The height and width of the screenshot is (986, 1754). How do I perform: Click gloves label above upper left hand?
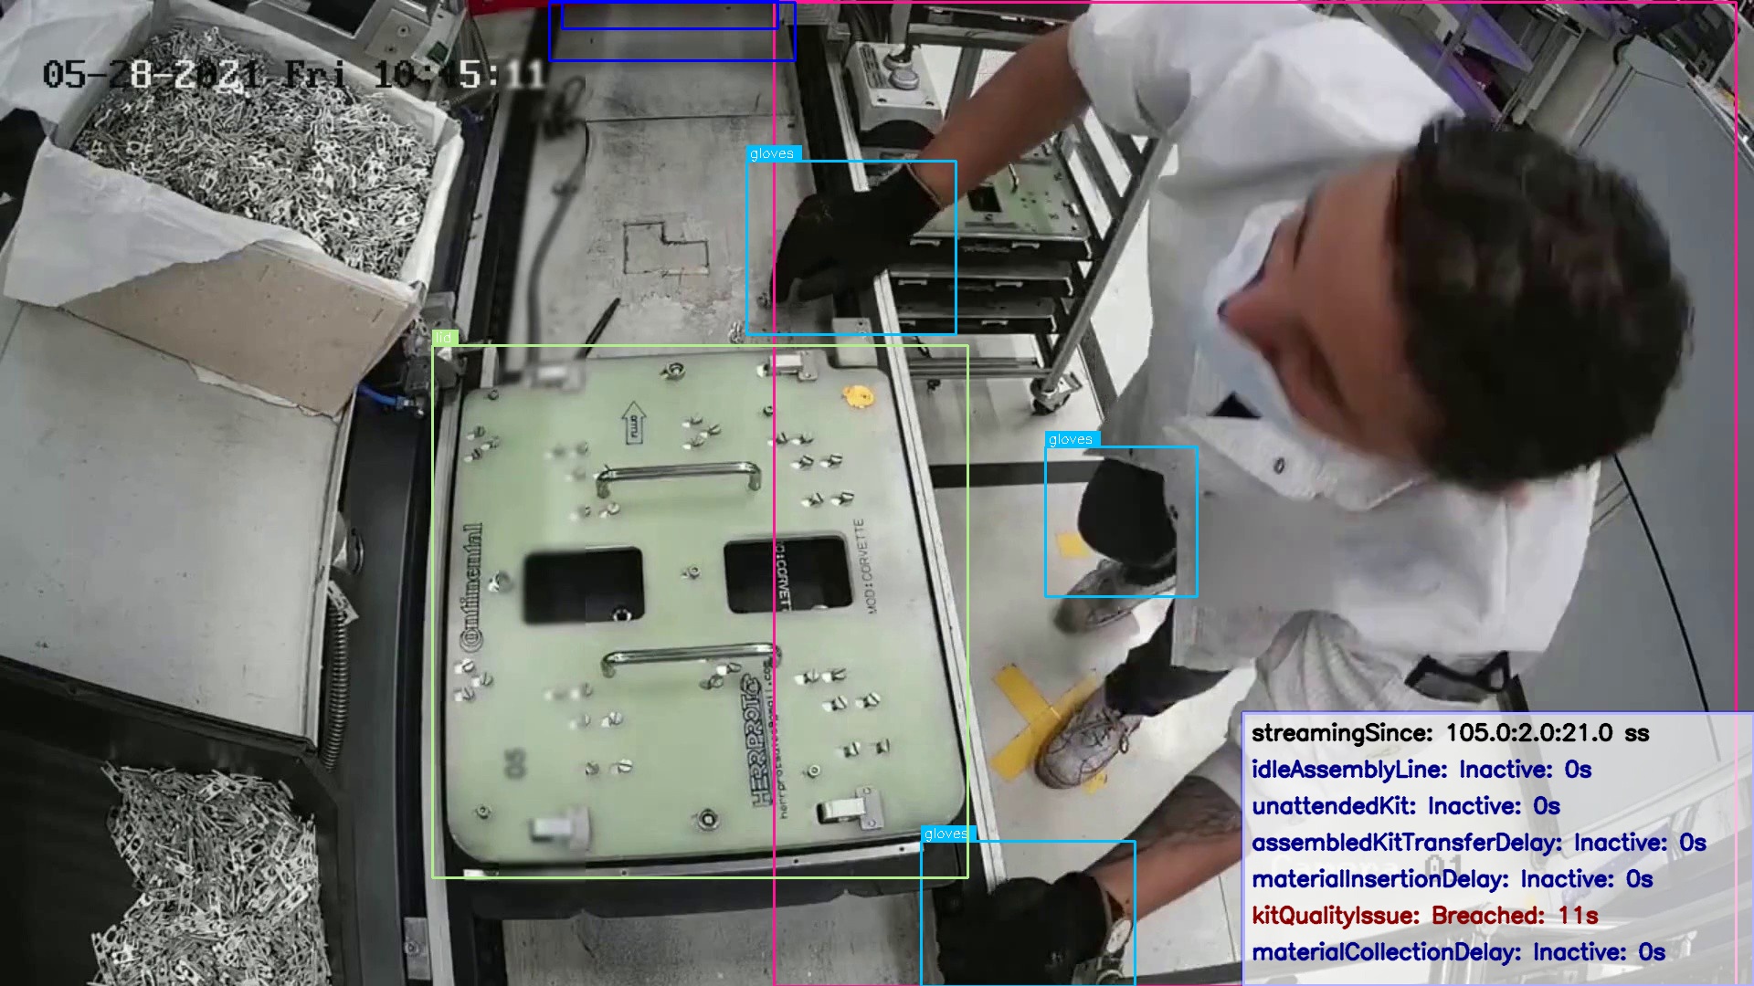pos(773,153)
